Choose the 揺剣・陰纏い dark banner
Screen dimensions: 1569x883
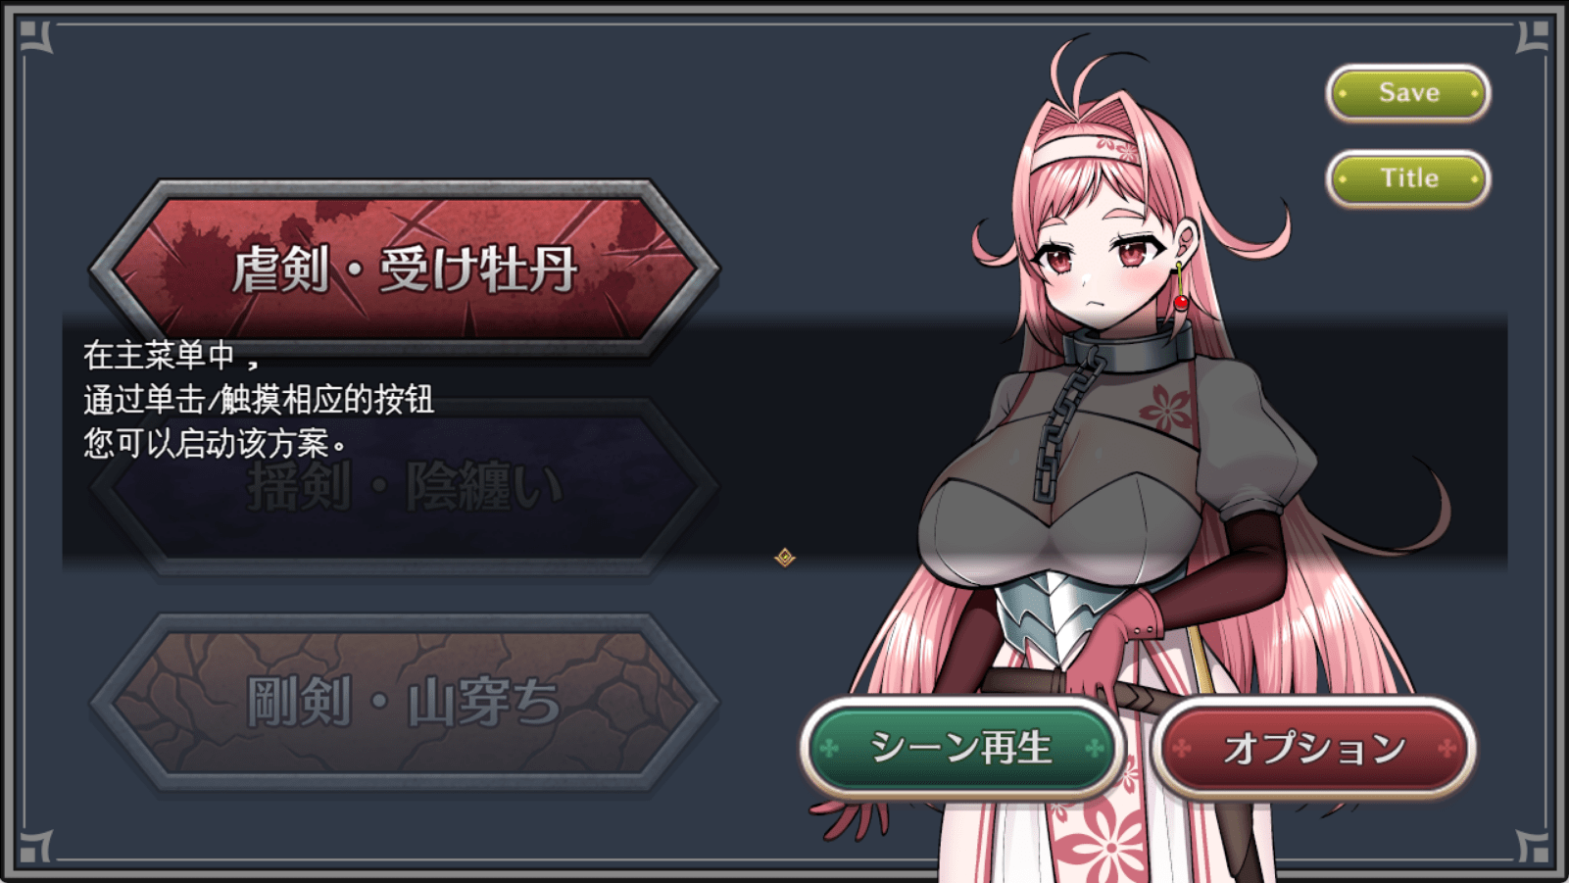[405, 485]
